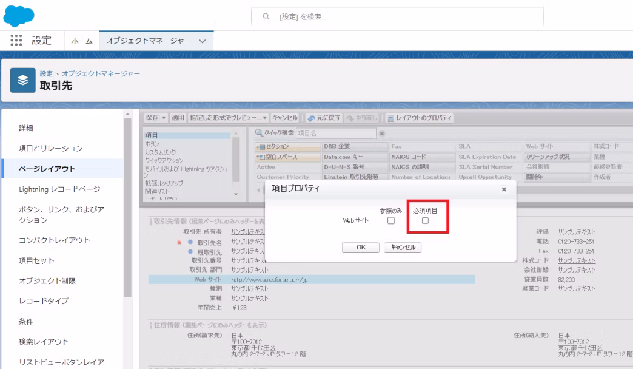Click the 保存 toolbar button
Screen dimensions: 633x369
pos(152,118)
